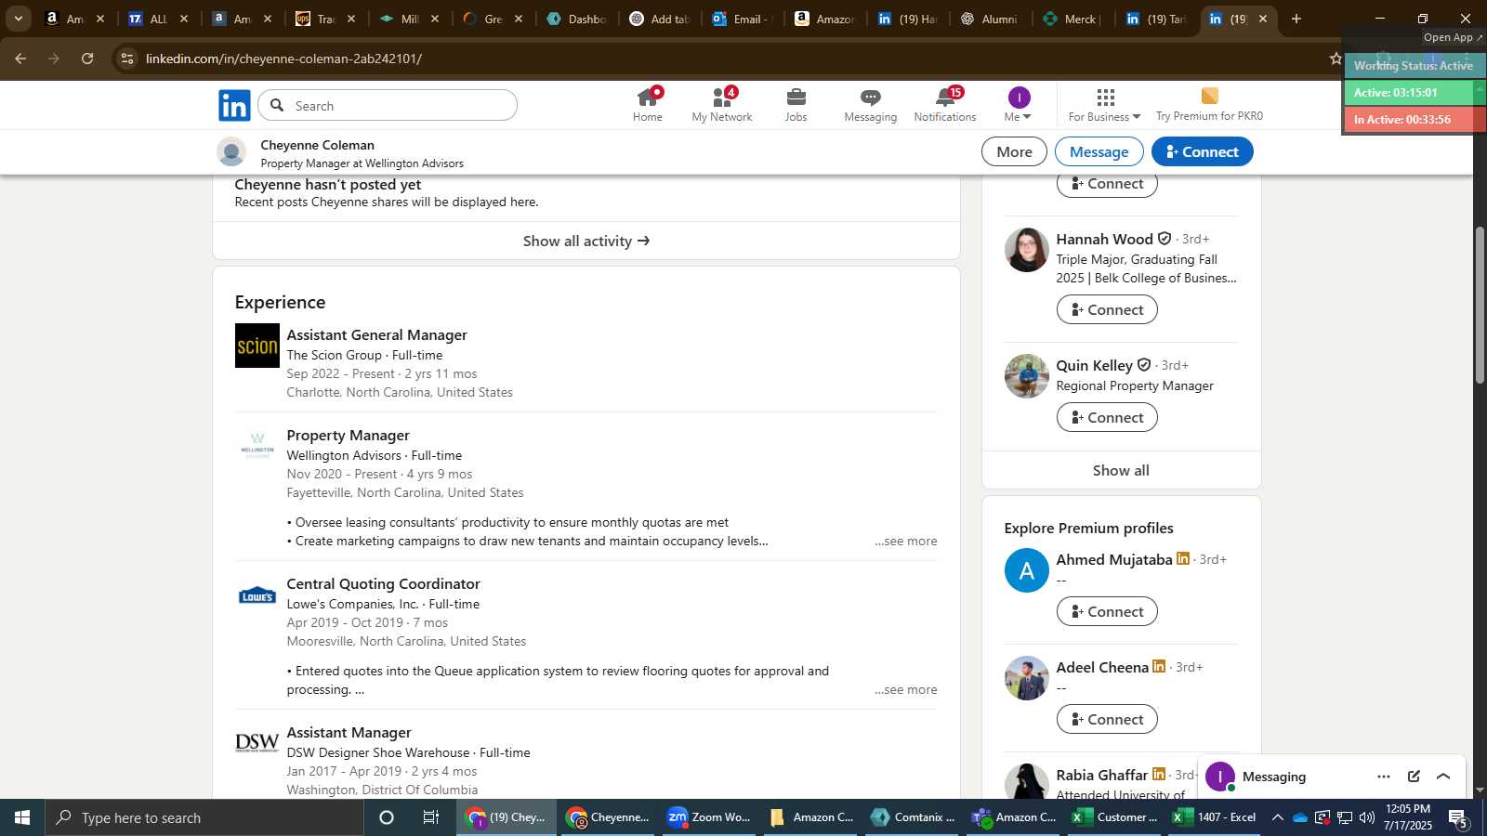The image size is (1487, 836).
Task: Open the More button on sticky header
Action: 1014,151
